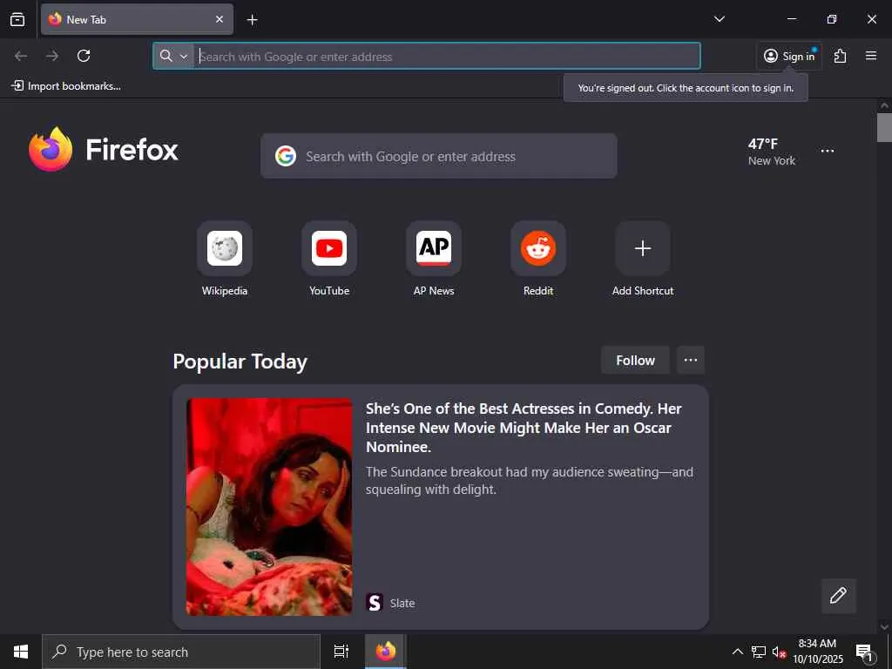
Task: Click the Google G icon in page search
Action: click(286, 156)
